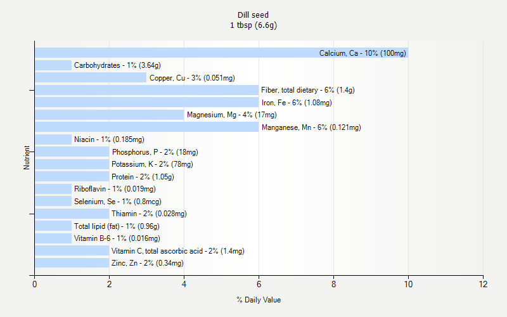Viewport: 507px width, 317px height.
Task: Click the bar left of Thiamin label
Action: pyautogui.click(x=72, y=214)
